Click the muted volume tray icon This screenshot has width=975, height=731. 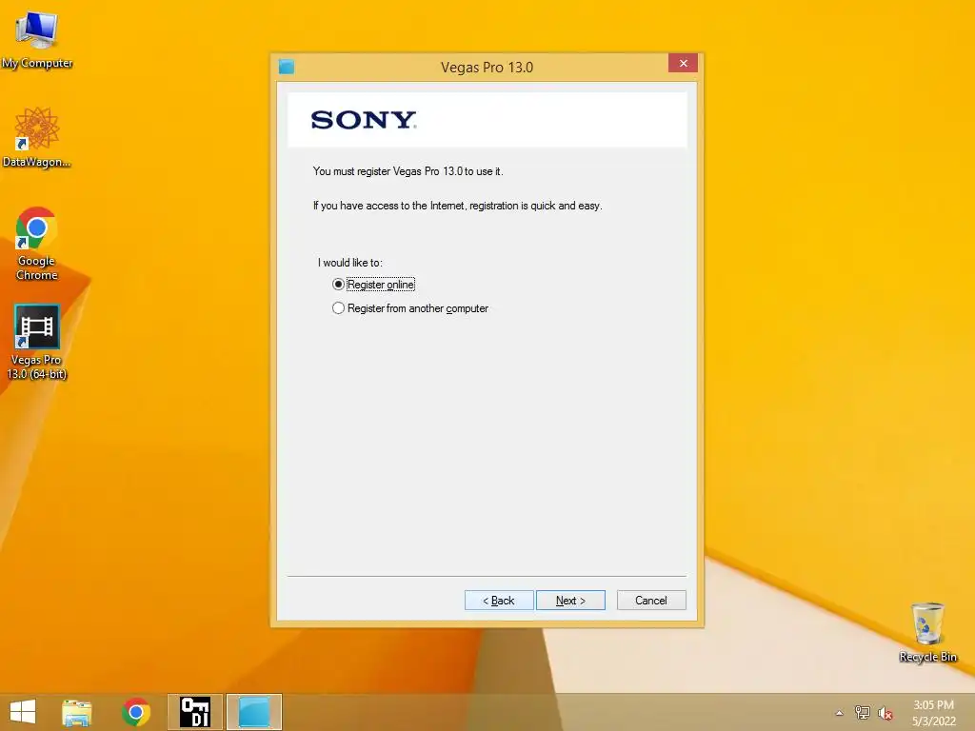[885, 713]
